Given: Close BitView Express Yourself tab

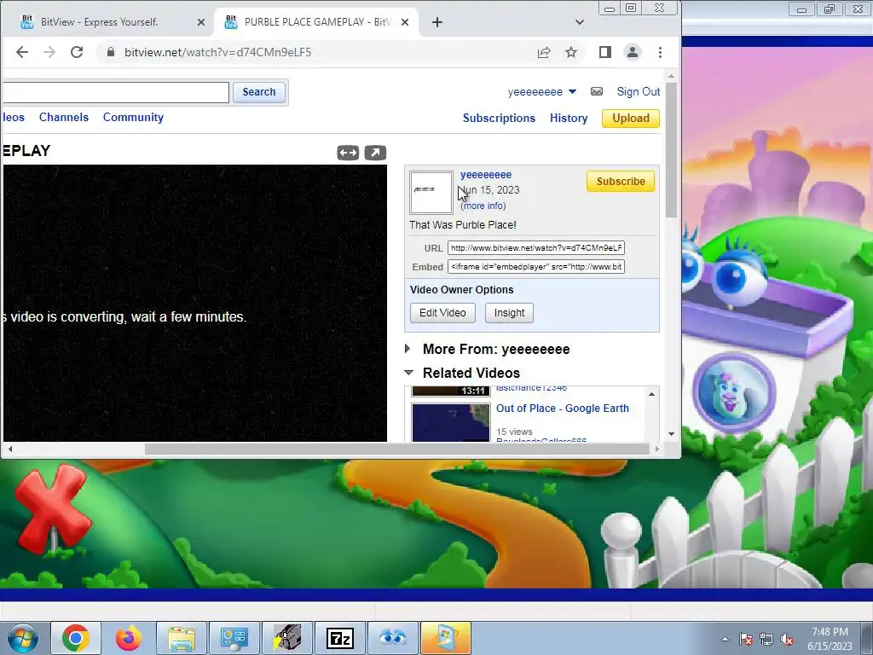Looking at the screenshot, I should [201, 22].
